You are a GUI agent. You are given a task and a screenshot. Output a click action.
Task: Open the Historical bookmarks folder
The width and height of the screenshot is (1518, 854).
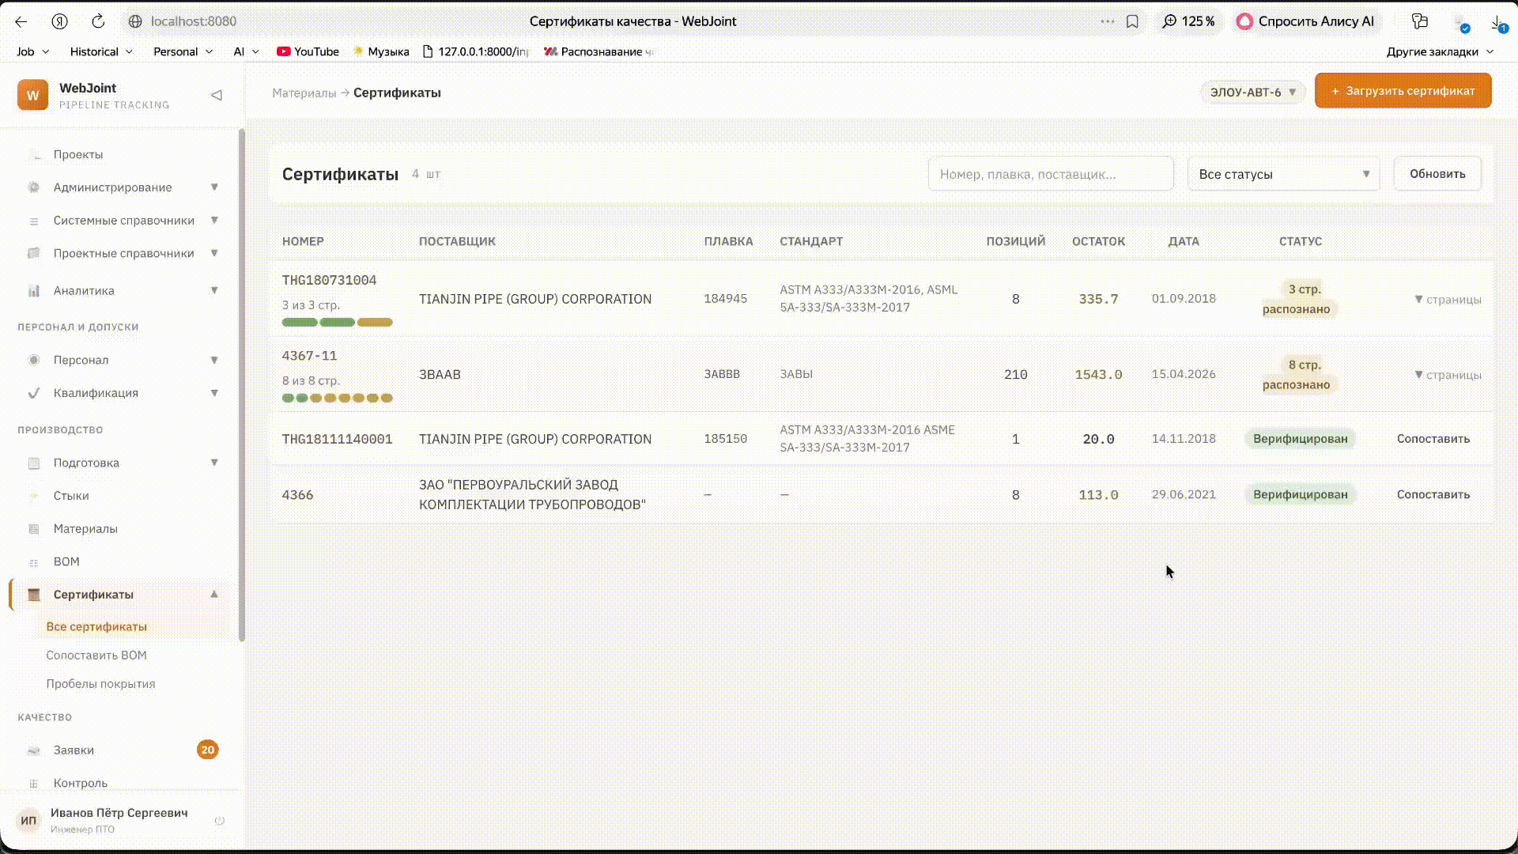click(x=101, y=51)
